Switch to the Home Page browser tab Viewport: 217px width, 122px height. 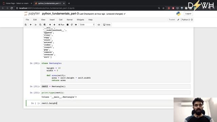17,3
